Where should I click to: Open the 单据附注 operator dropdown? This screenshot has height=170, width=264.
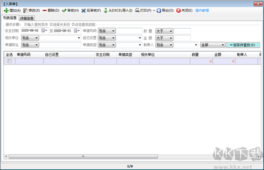coord(30,45)
